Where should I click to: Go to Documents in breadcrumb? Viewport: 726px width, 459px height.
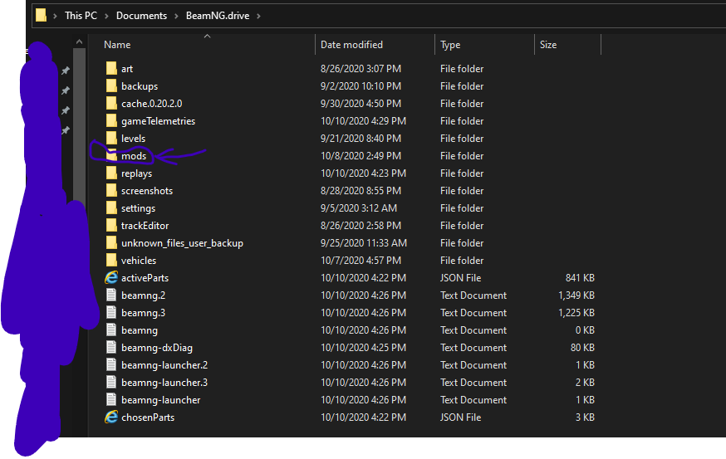(142, 16)
